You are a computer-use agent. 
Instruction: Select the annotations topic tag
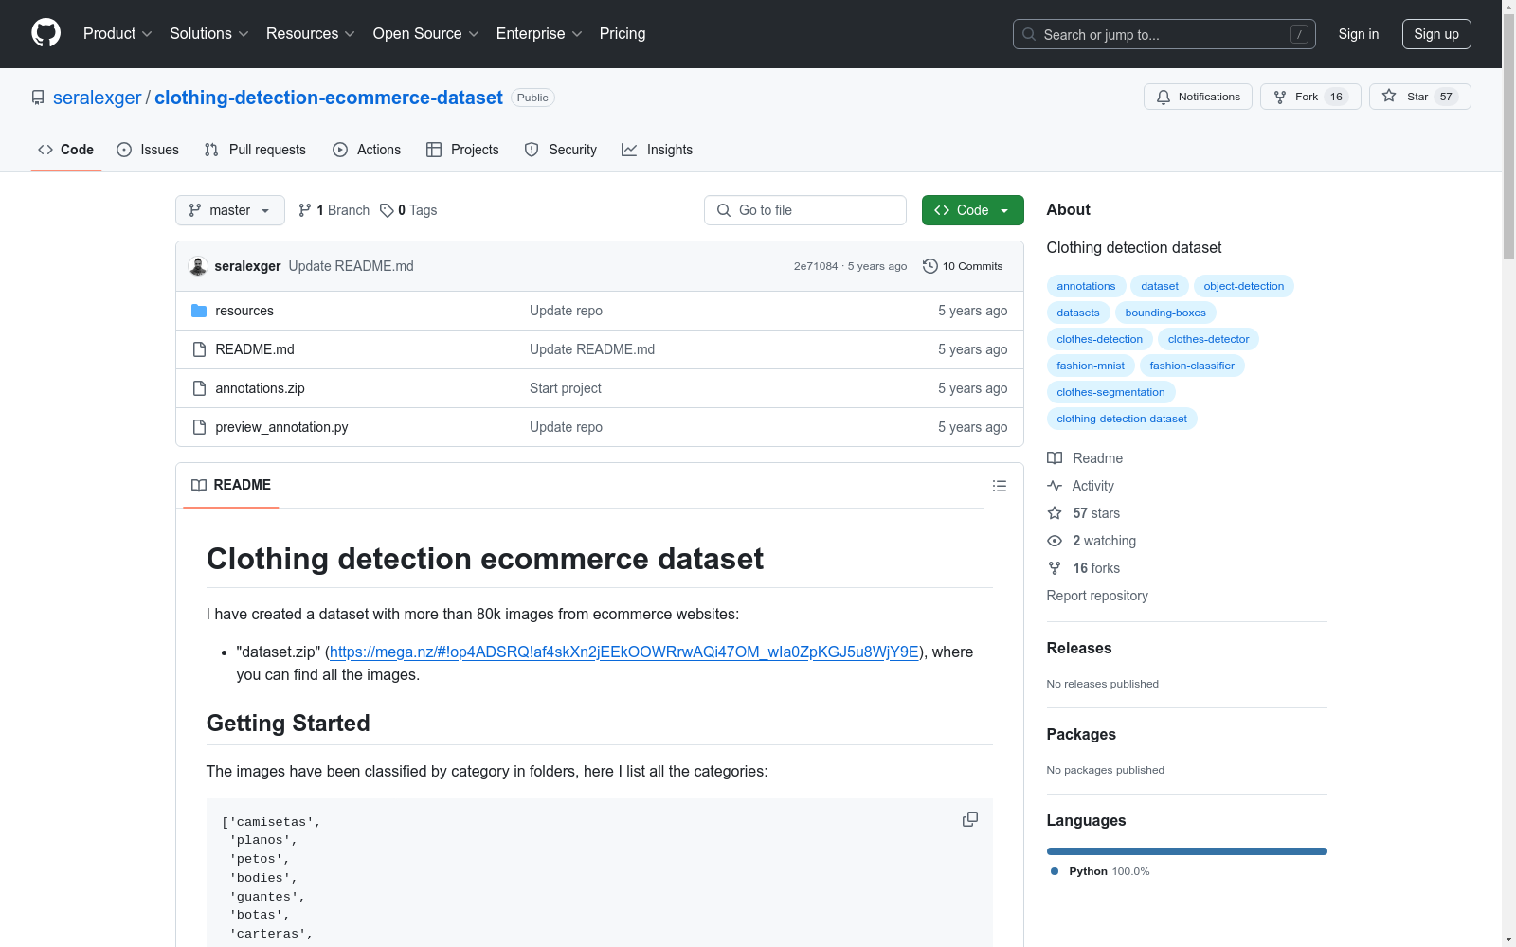point(1086,286)
